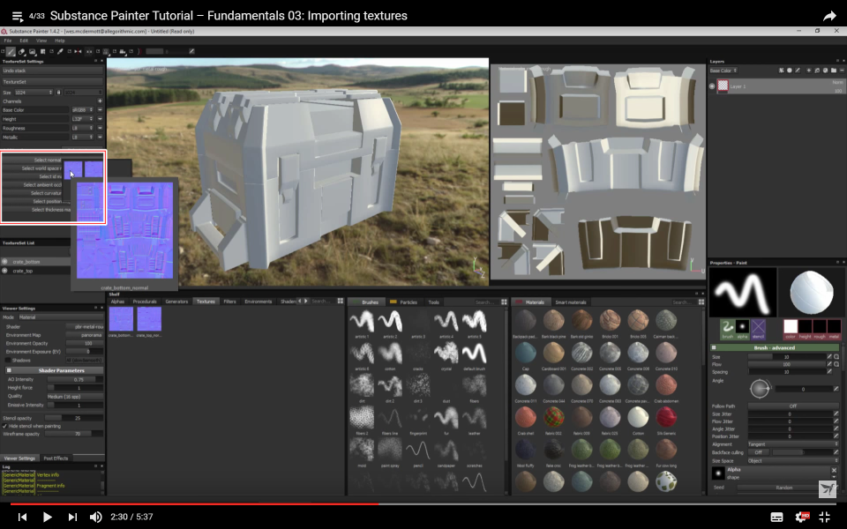Toggle the texture size lock icon
Image resolution: width=847 pixels, height=529 pixels.
(59, 93)
